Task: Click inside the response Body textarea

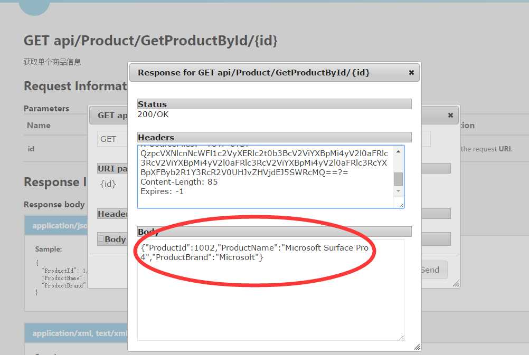Action: pos(271,290)
